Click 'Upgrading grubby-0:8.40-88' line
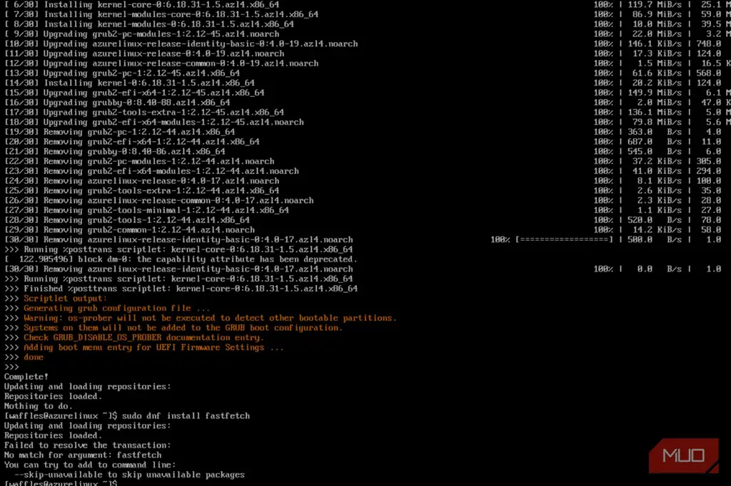731x486 pixels. 117,103
